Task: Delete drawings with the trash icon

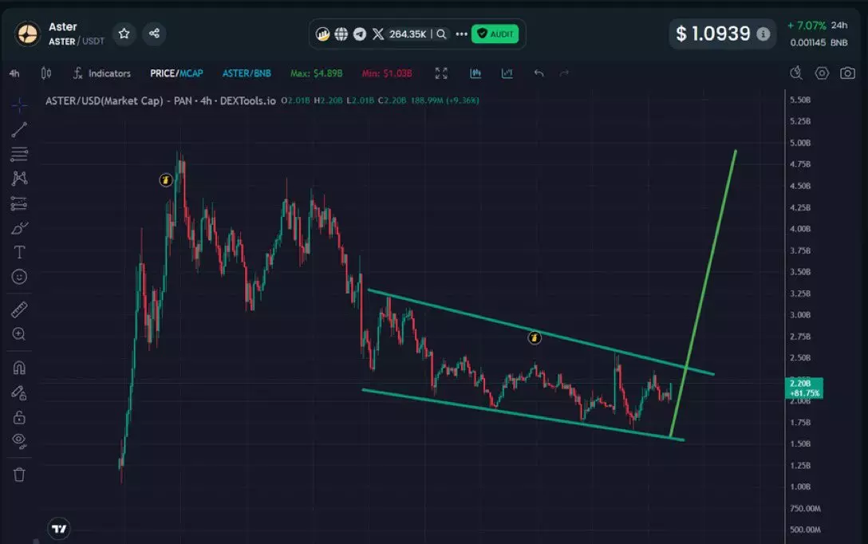Action: pyautogui.click(x=19, y=475)
